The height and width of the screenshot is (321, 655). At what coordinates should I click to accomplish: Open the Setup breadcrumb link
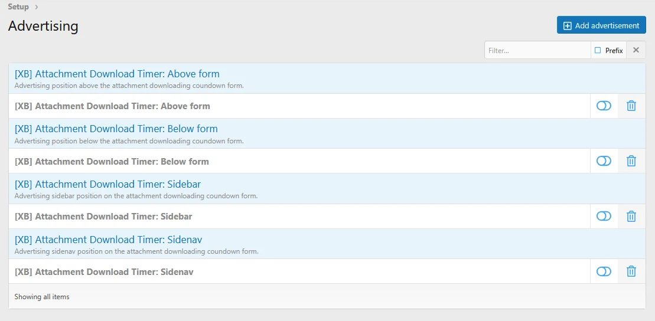[18, 6]
